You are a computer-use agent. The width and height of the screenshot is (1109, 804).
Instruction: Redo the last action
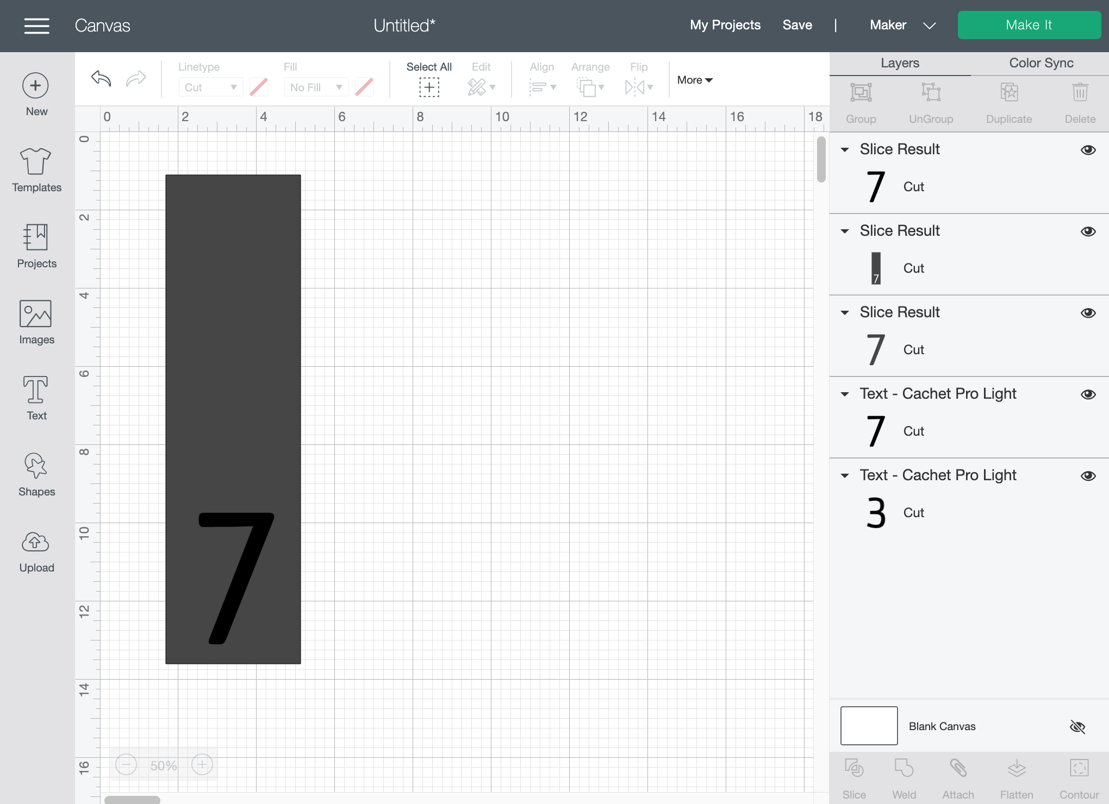[136, 79]
